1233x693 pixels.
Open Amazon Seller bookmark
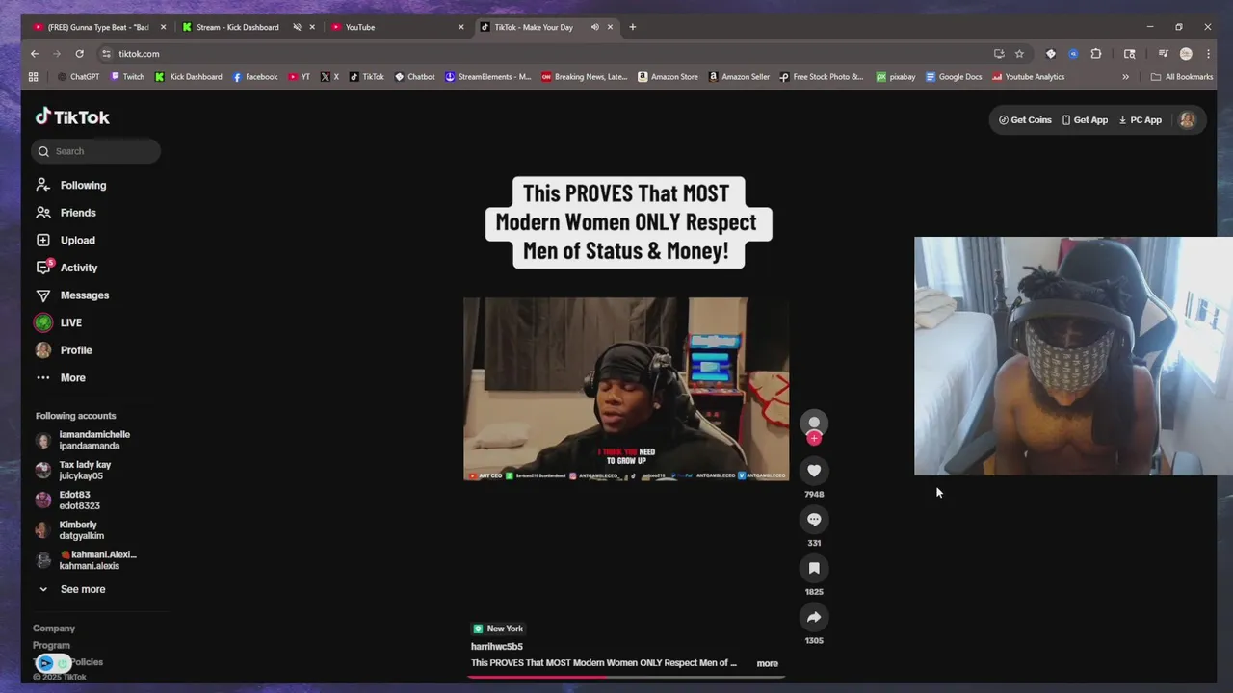pos(739,77)
